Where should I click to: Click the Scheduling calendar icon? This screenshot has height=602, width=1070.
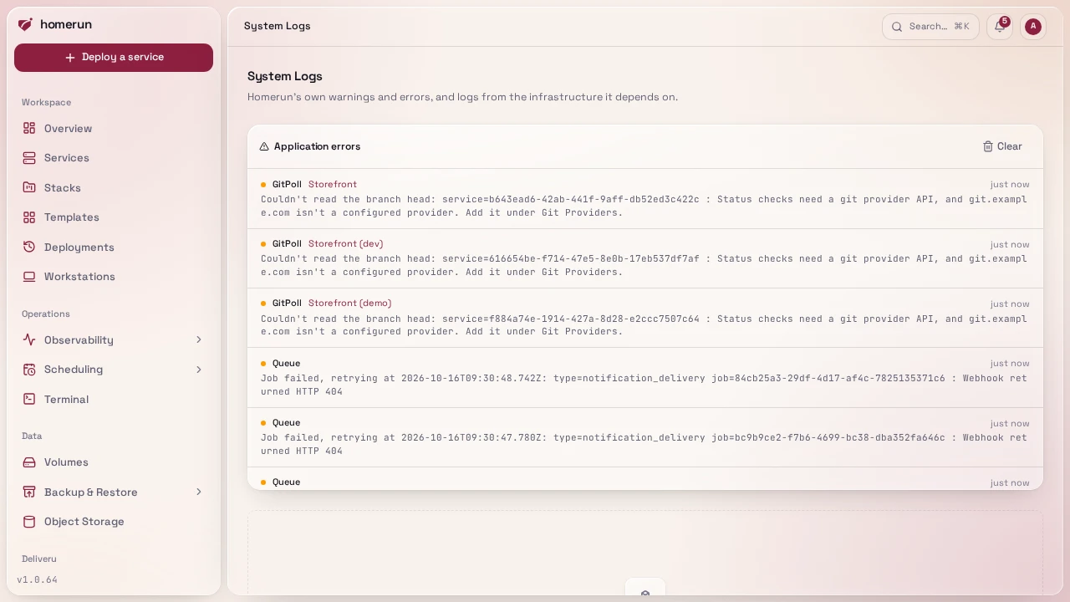pyautogui.click(x=29, y=370)
